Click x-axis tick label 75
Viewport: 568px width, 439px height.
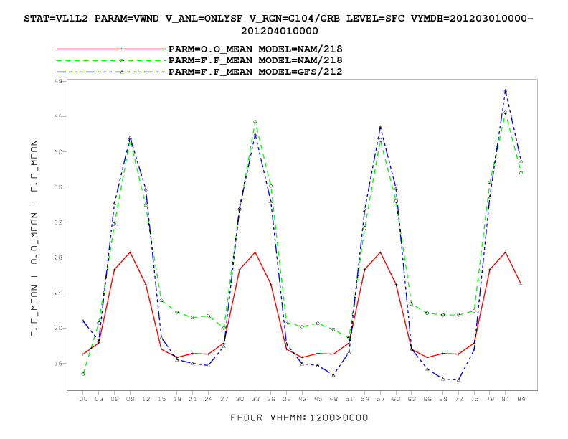tap(474, 399)
